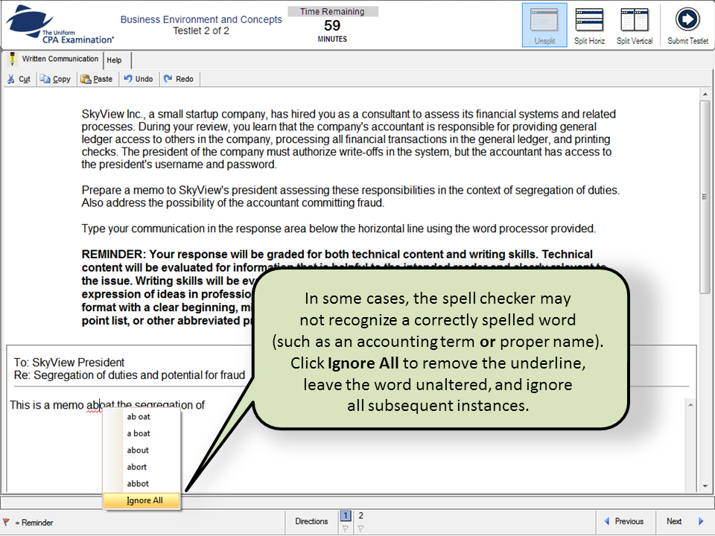Screen dimensions: 715x536
Task: Toggle reminder flag under question 1
Action: (345, 529)
